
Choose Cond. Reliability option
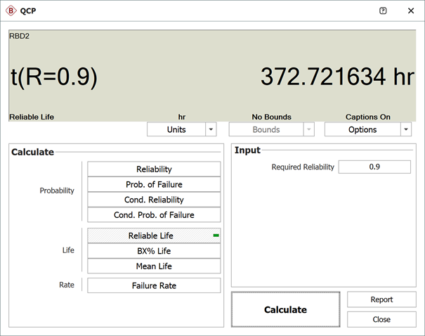pos(154,200)
